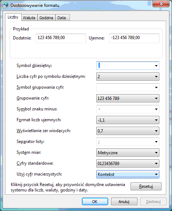Close the Dostosowywanie formatu dialog

click(161, 4)
